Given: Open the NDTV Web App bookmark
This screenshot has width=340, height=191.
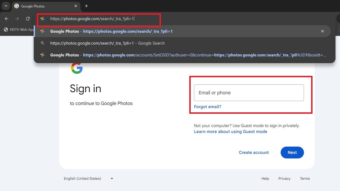Looking at the screenshot, I should click(19, 29).
